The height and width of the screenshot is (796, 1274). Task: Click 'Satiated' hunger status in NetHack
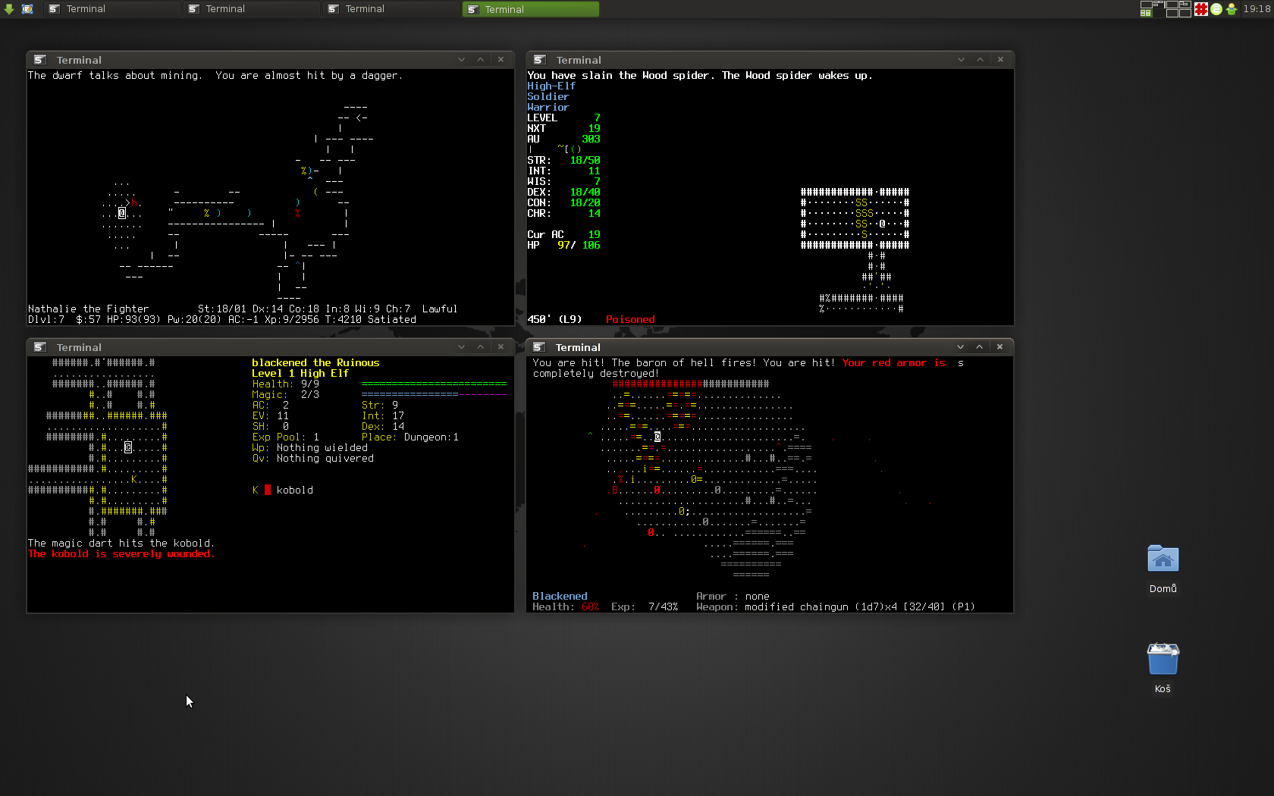pyautogui.click(x=392, y=320)
